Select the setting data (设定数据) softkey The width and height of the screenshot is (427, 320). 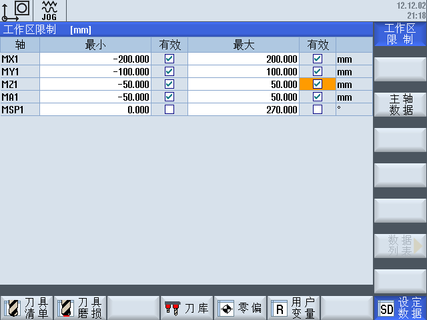coord(400,308)
